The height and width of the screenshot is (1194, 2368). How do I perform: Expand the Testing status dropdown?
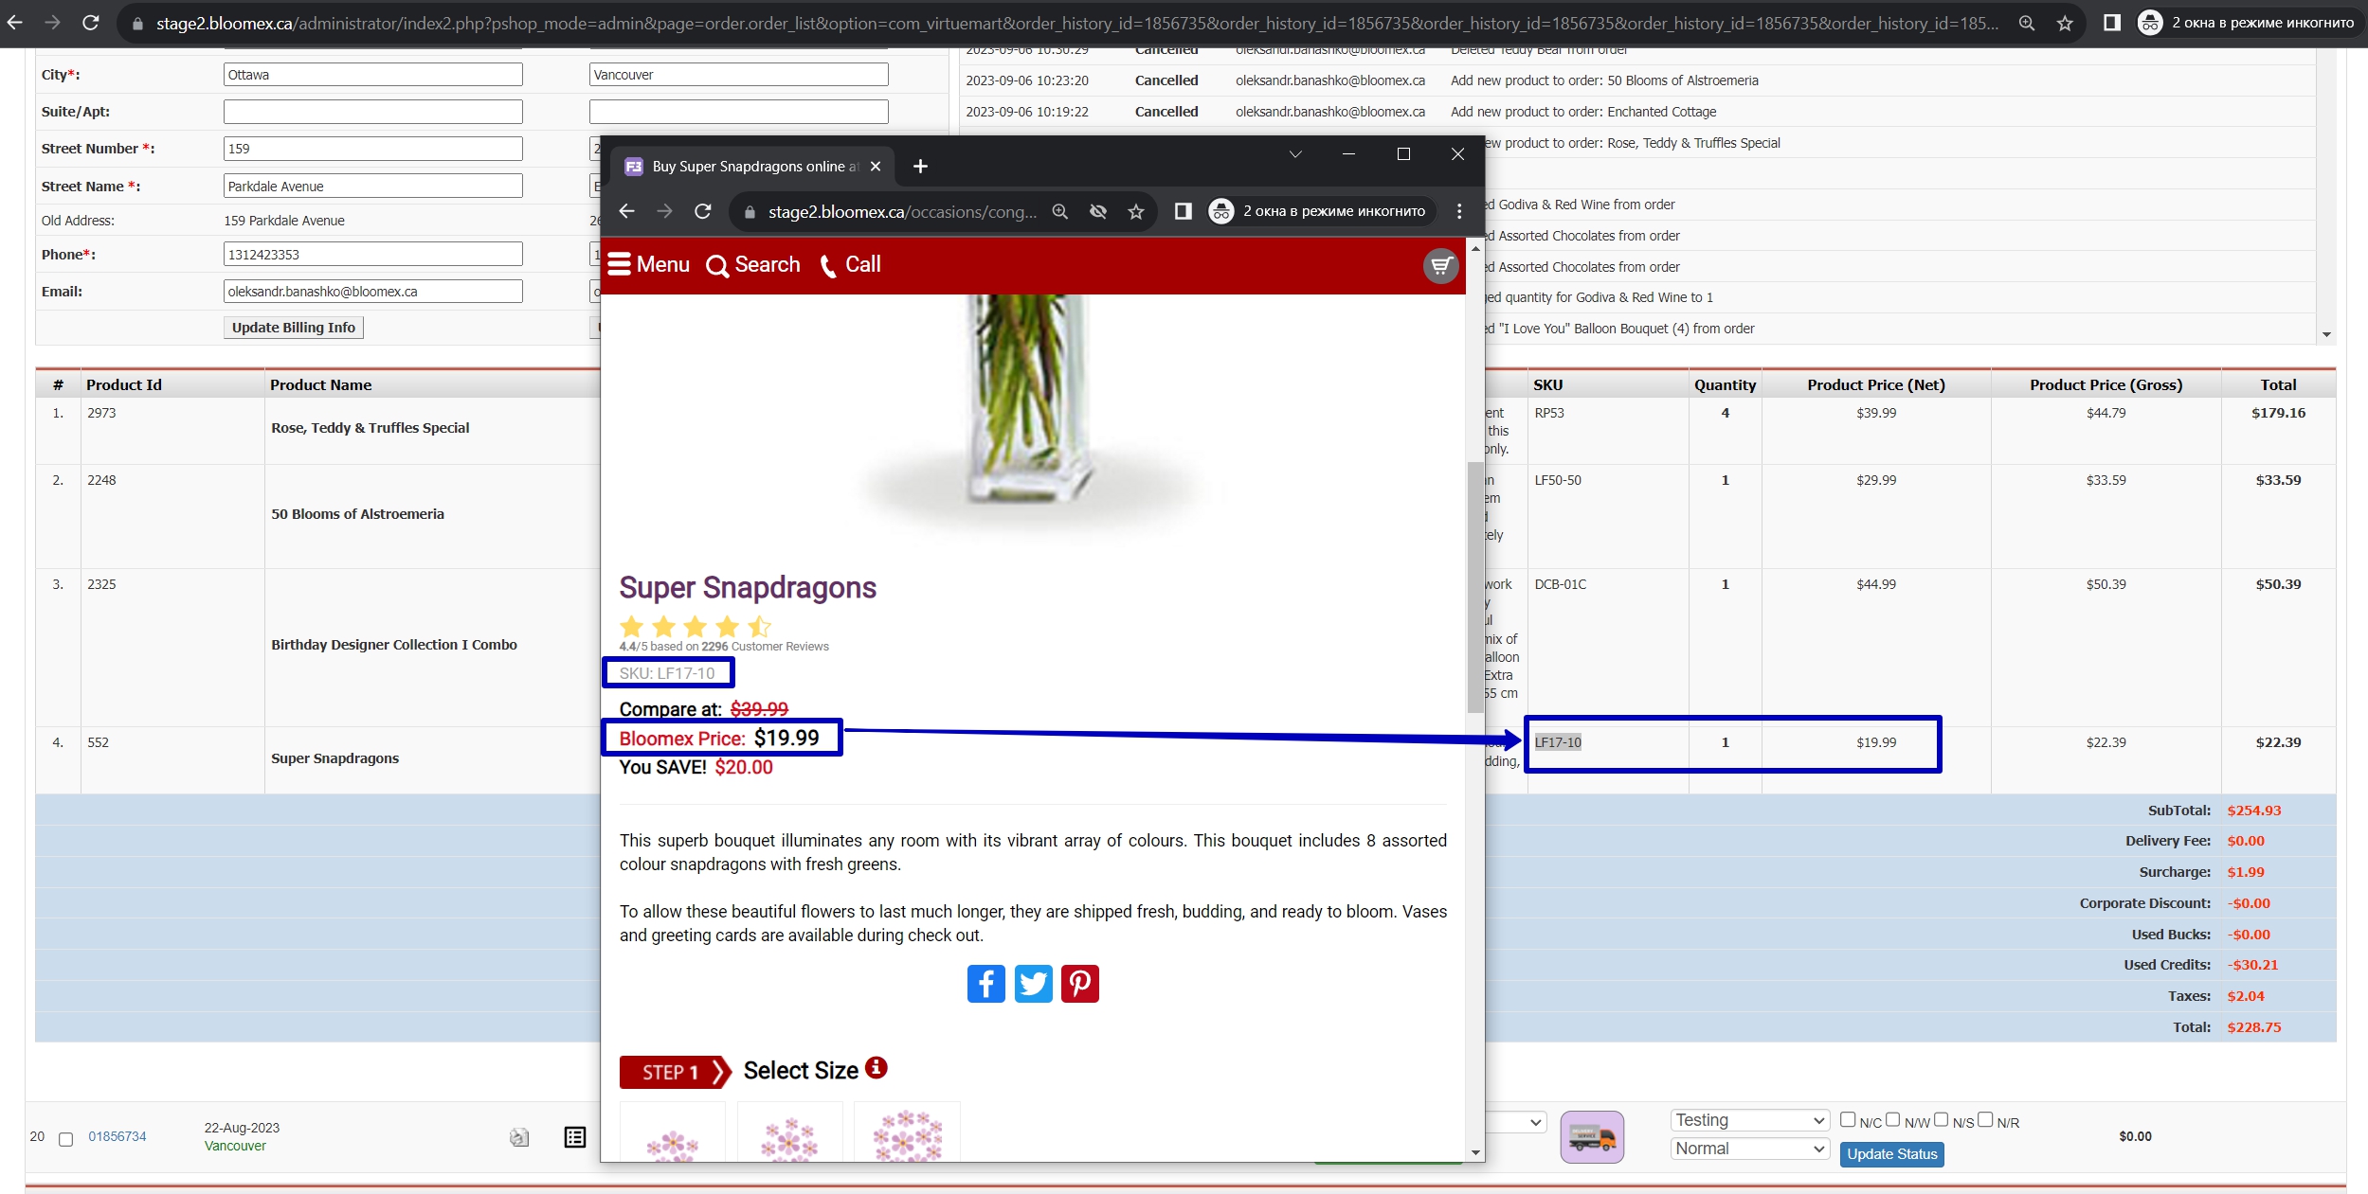[1749, 1120]
